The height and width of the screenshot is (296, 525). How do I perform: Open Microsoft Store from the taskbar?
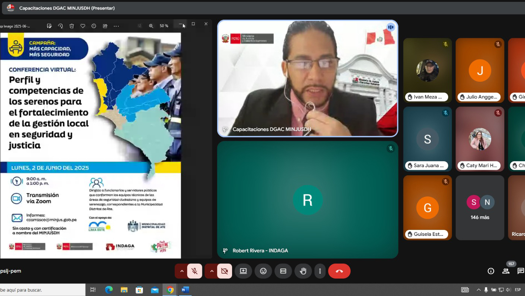(139, 290)
